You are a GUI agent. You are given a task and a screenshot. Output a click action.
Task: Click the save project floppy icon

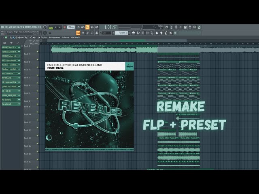185,27
